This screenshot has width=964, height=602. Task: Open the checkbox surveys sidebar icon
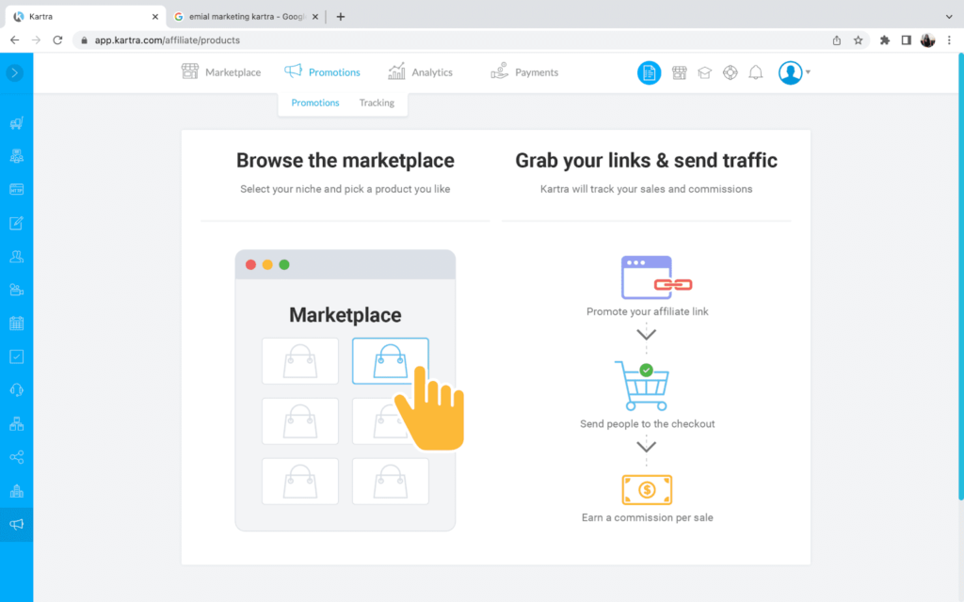17,356
